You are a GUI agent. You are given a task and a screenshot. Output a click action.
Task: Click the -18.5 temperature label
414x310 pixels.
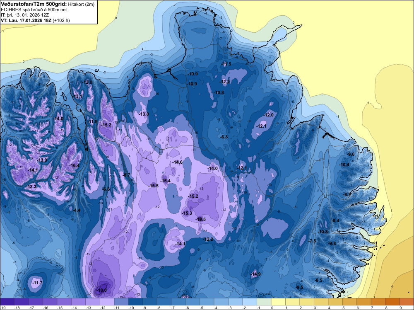click(x=200, y=219)
